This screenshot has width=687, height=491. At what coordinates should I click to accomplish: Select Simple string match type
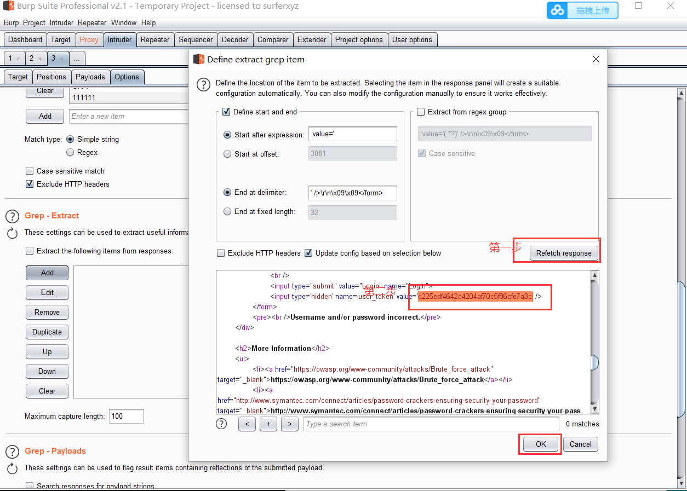click(70, 140)
